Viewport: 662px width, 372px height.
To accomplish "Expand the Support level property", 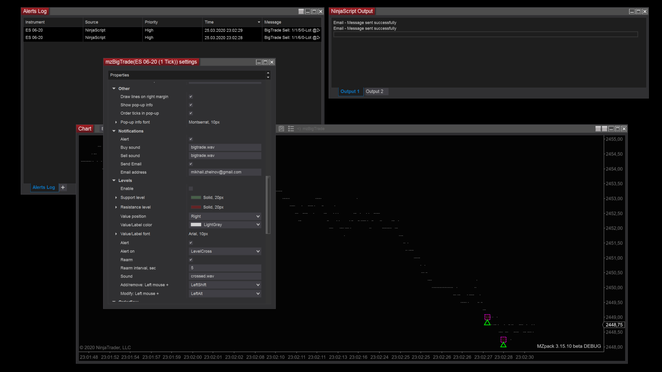I will click(x=116, y=198).
